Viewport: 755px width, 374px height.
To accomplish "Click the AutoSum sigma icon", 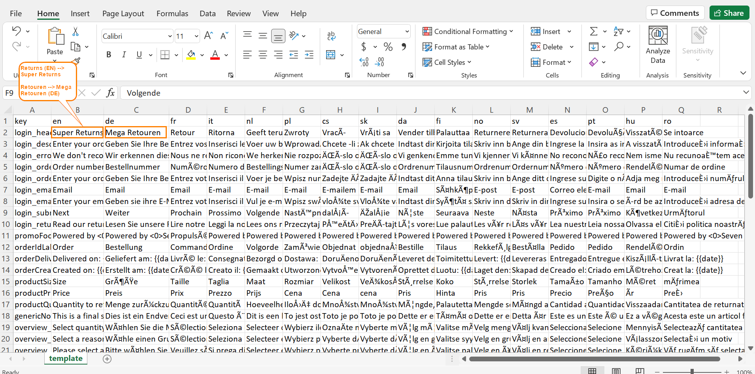I will 593,31.
